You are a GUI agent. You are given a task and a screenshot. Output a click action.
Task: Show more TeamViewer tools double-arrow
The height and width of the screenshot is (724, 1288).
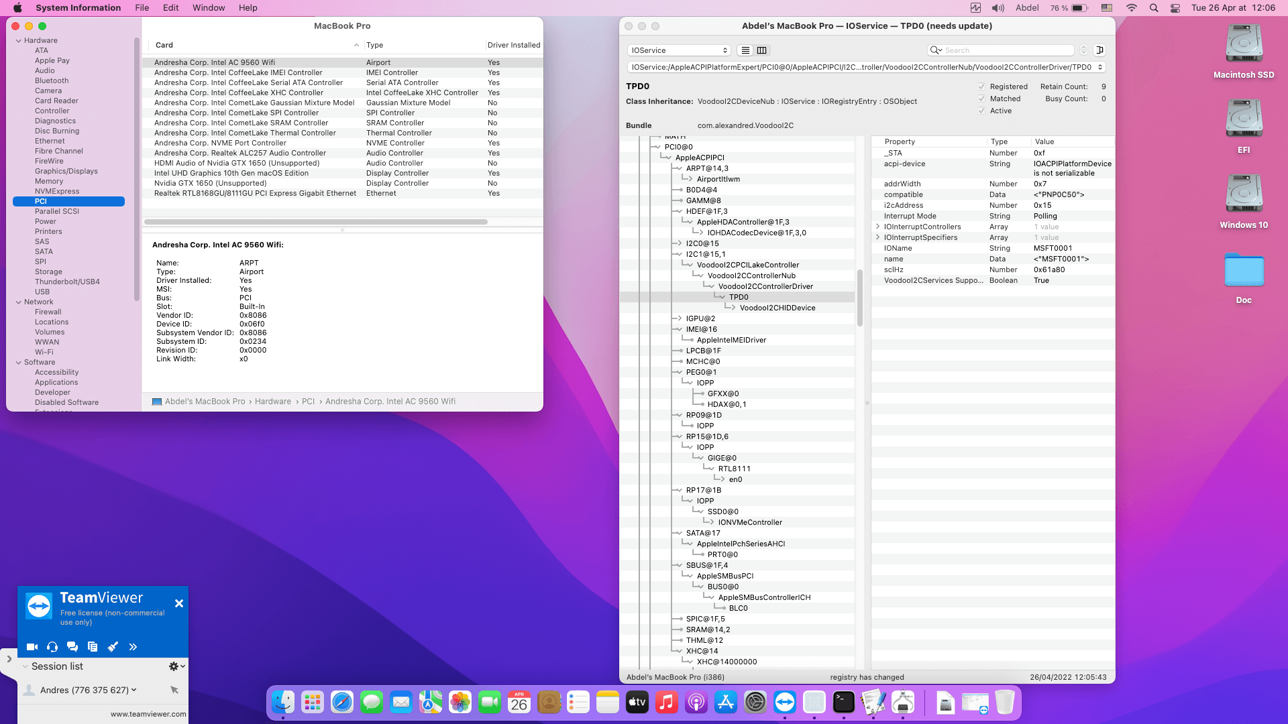(133, 647)
